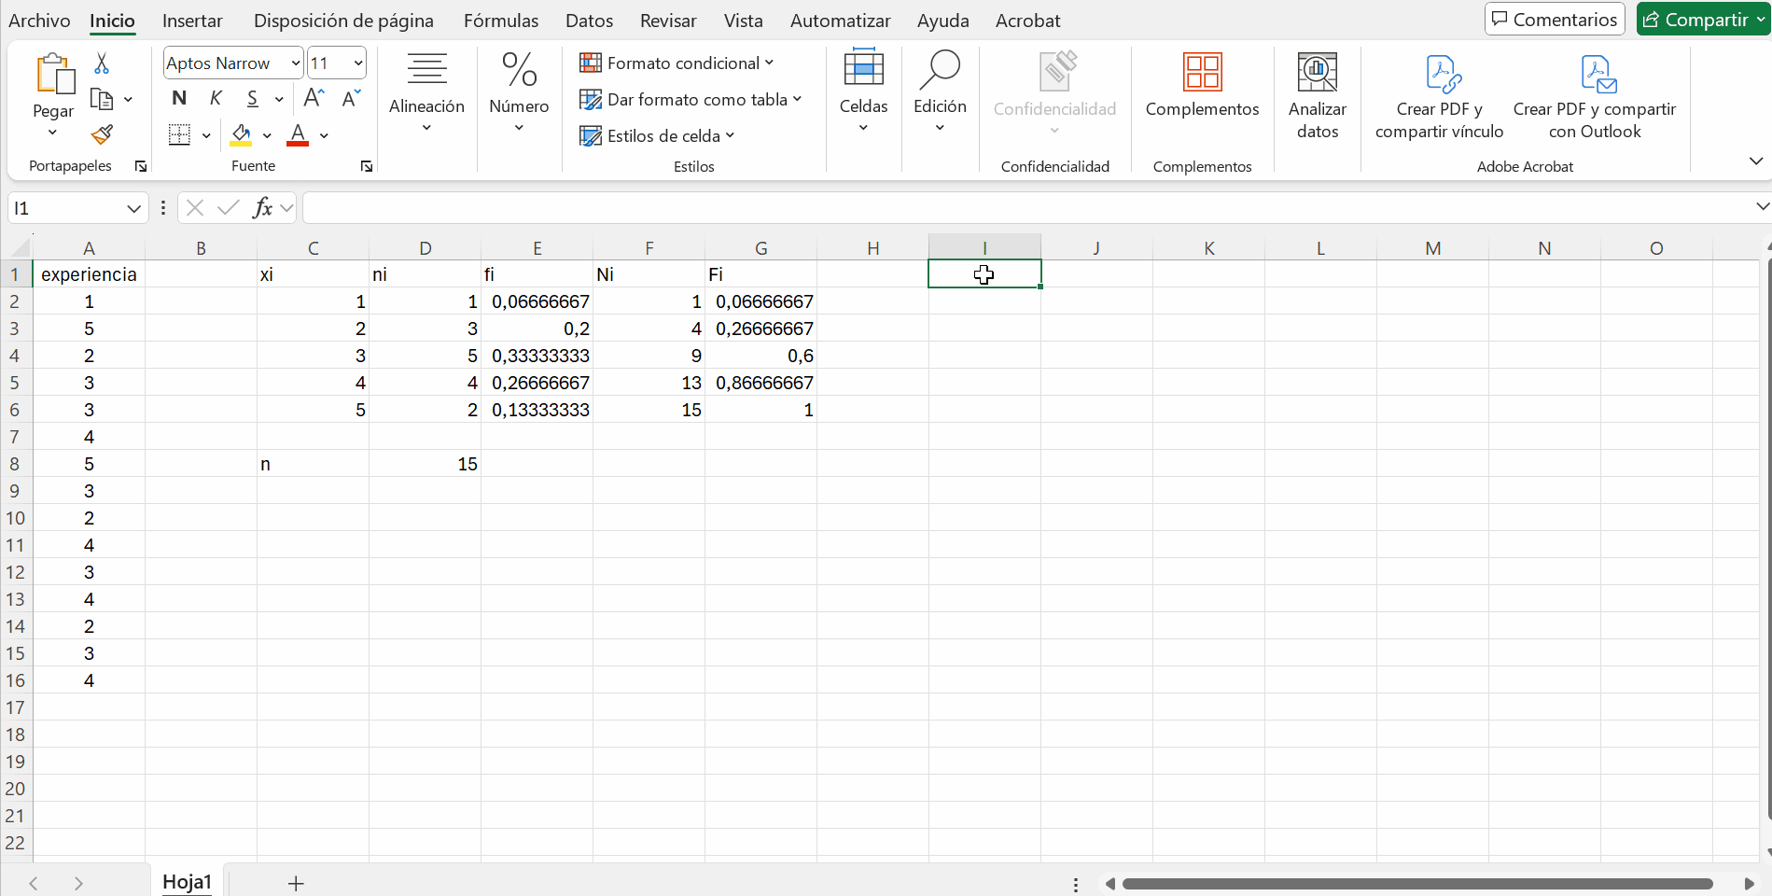Select the cell containing experiencia
This screenshot has width=1772, height=896.
tap(89, 274)
